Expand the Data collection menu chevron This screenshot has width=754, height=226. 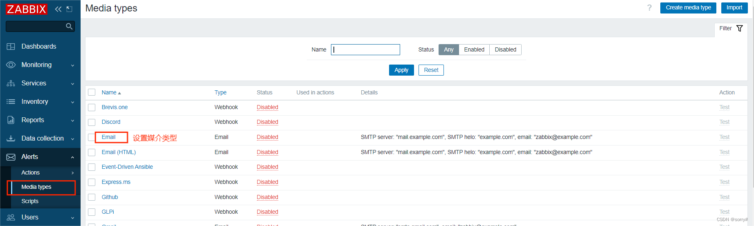(72, 139)
